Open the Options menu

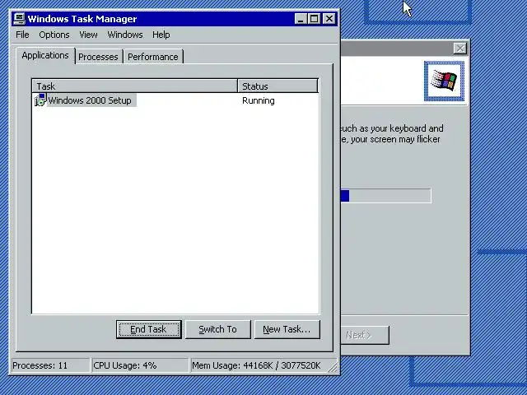tap(54, 35)
